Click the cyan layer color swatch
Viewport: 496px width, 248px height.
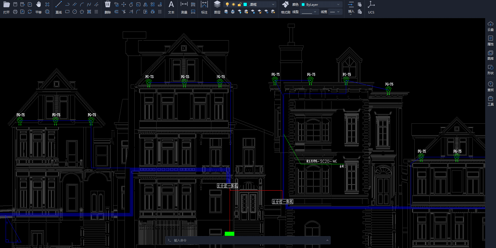tap(245, 5)
